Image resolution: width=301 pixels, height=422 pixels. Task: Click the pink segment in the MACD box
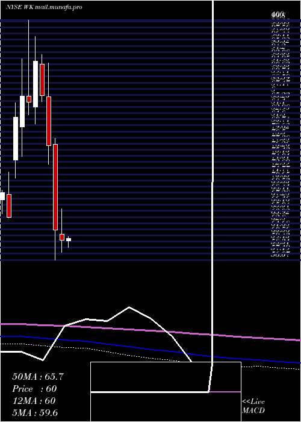225,392
